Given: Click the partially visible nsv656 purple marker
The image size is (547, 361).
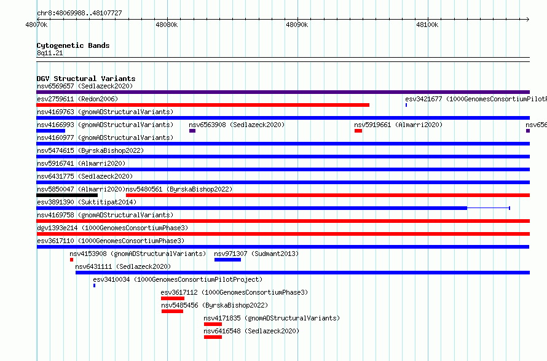Looking at the screenshot, I should (x=528, y=131).
